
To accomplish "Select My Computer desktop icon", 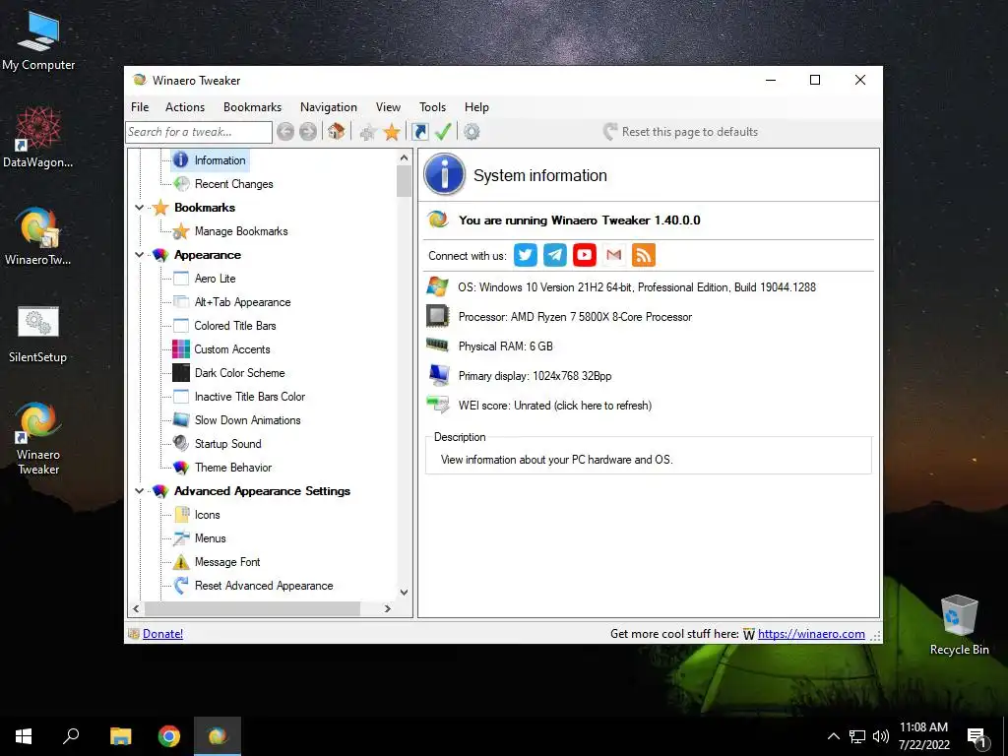I will click(x=38, y=40).
